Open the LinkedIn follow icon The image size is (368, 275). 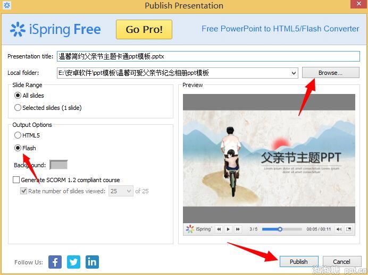pyautogui.click(x=92, y=262)
